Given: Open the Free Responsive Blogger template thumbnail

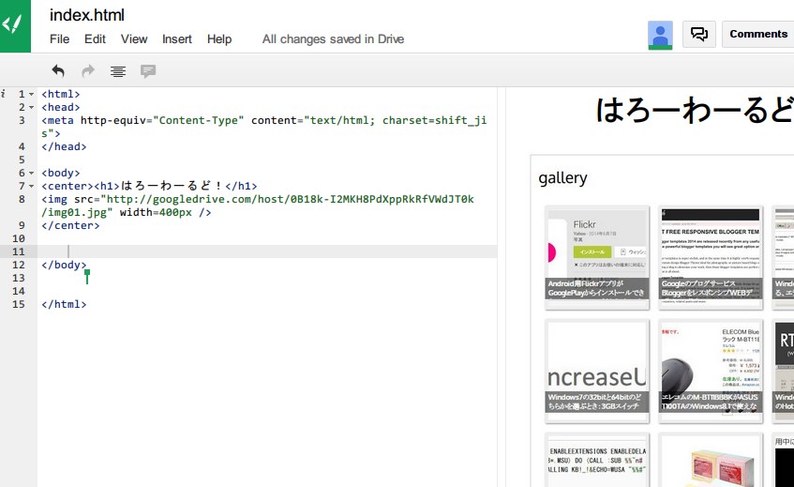Looking at the screenshot, I should click(711, 258).
